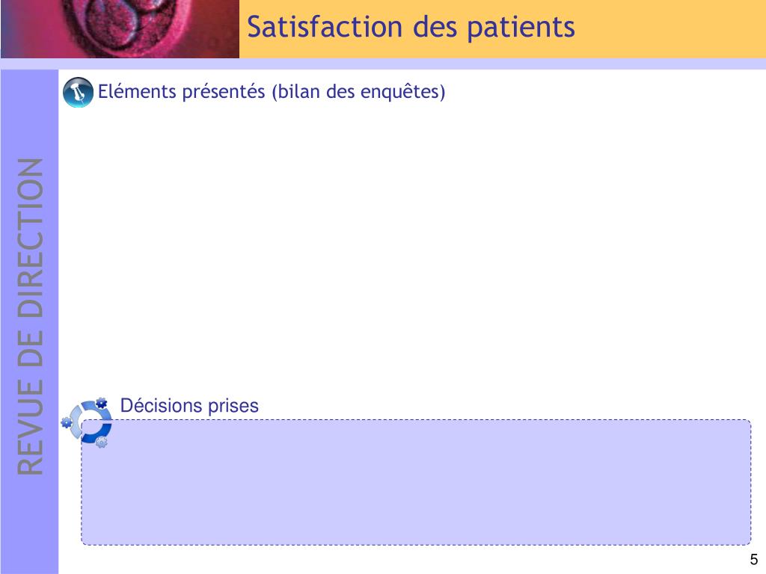Click inside the dashed lavender decisions box
This screenshot has width=766, height=574.
click(x=416, y=482)
